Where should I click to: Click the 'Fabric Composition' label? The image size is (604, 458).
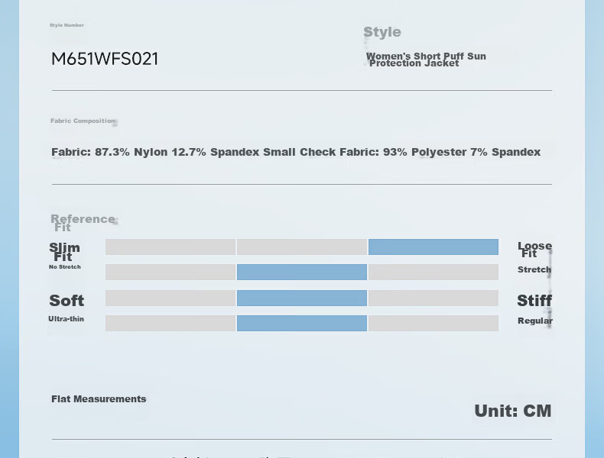click(x=83, y=121)
